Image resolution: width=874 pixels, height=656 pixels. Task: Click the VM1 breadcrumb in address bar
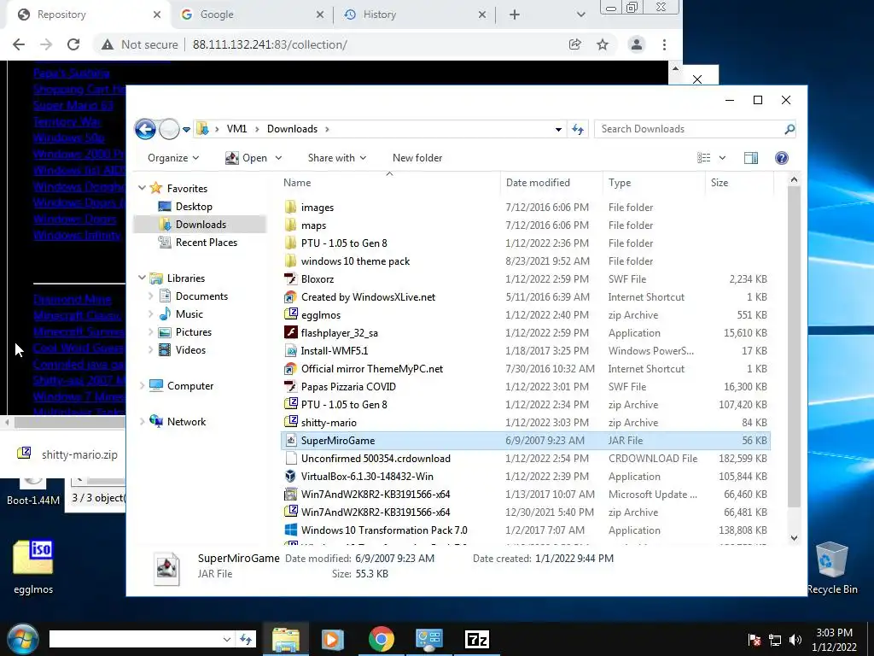[x=236, y=129]
